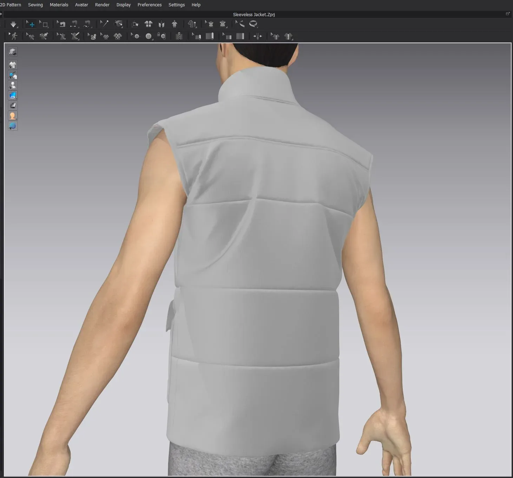Select the Avatar Tape attach tool
Image resolution: width=513 pixels, height=478 pixels.
pyautogui.click(x=223, y=24)
